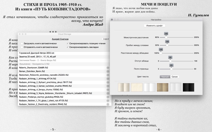Download Rudazov_Arhimag_3_Samoe_luchshee file icon
The image size is (212, 132).
tap(108, 86)
